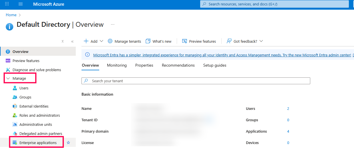Collapse the Manage section chevron
Image resolution: width=354 pixels, height=148 pixels.
click(8, 78)
